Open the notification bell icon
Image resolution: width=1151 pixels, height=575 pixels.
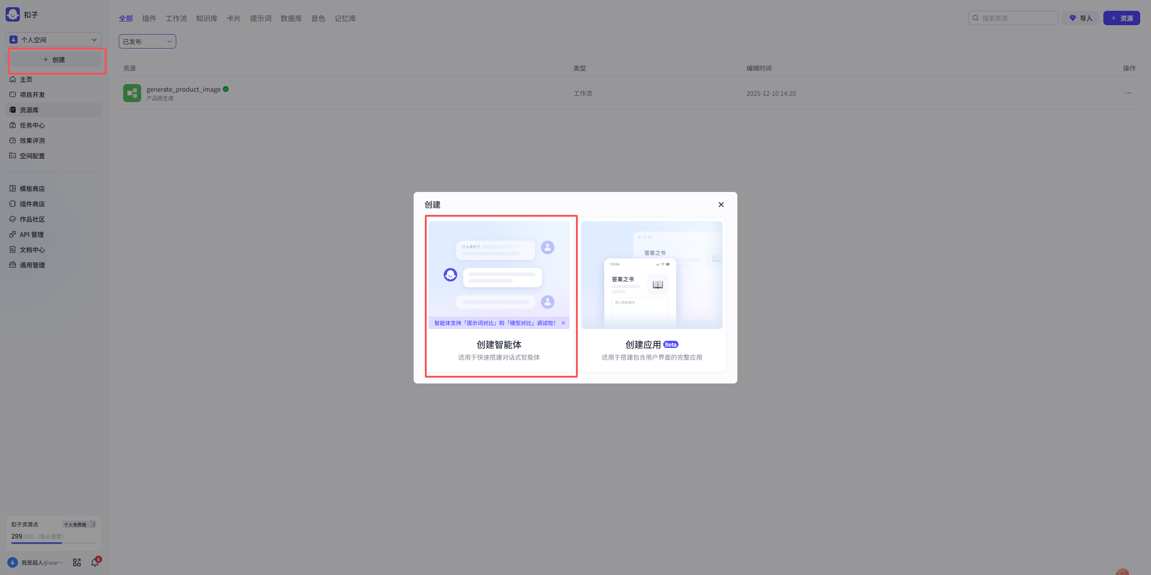(x=95, y=562)
